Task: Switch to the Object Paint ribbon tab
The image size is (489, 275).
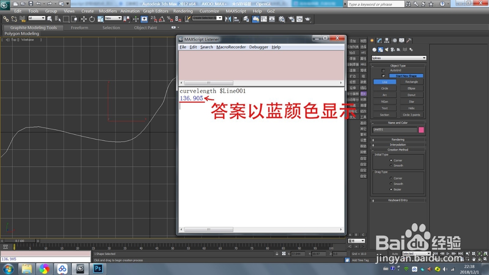Action: [145, 27]
